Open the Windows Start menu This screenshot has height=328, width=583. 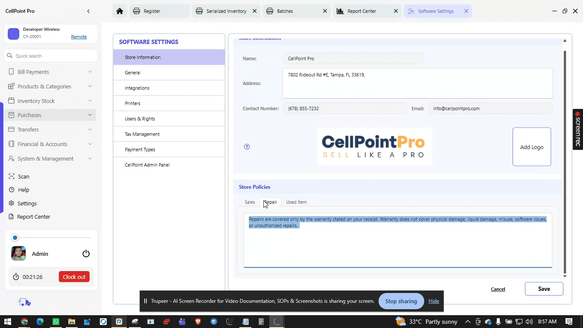tap(7, 322)
